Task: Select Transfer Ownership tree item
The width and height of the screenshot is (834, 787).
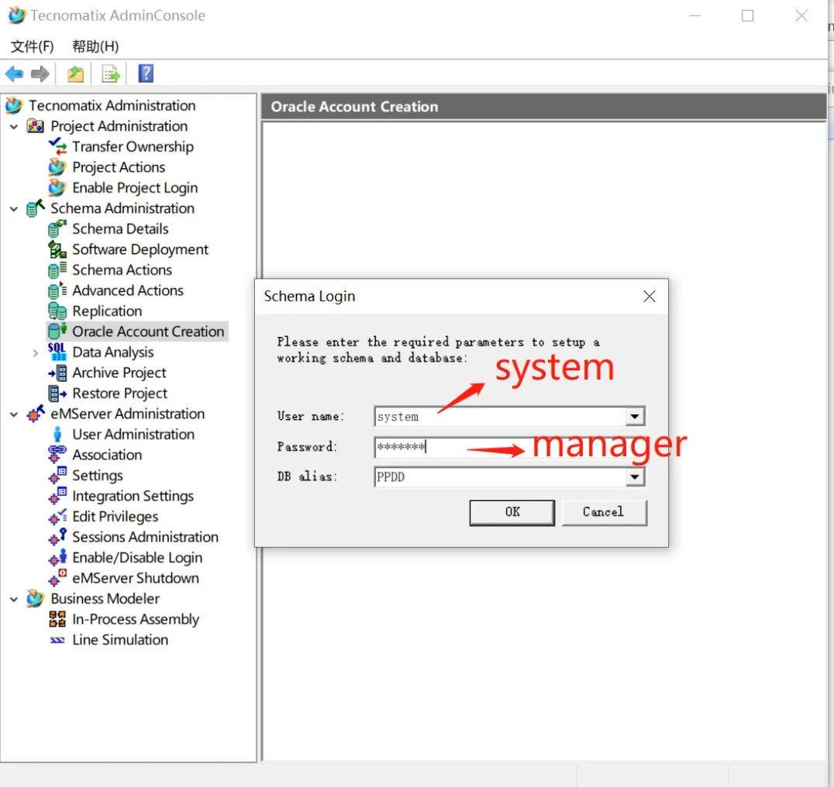Action: tap(133, 146)
